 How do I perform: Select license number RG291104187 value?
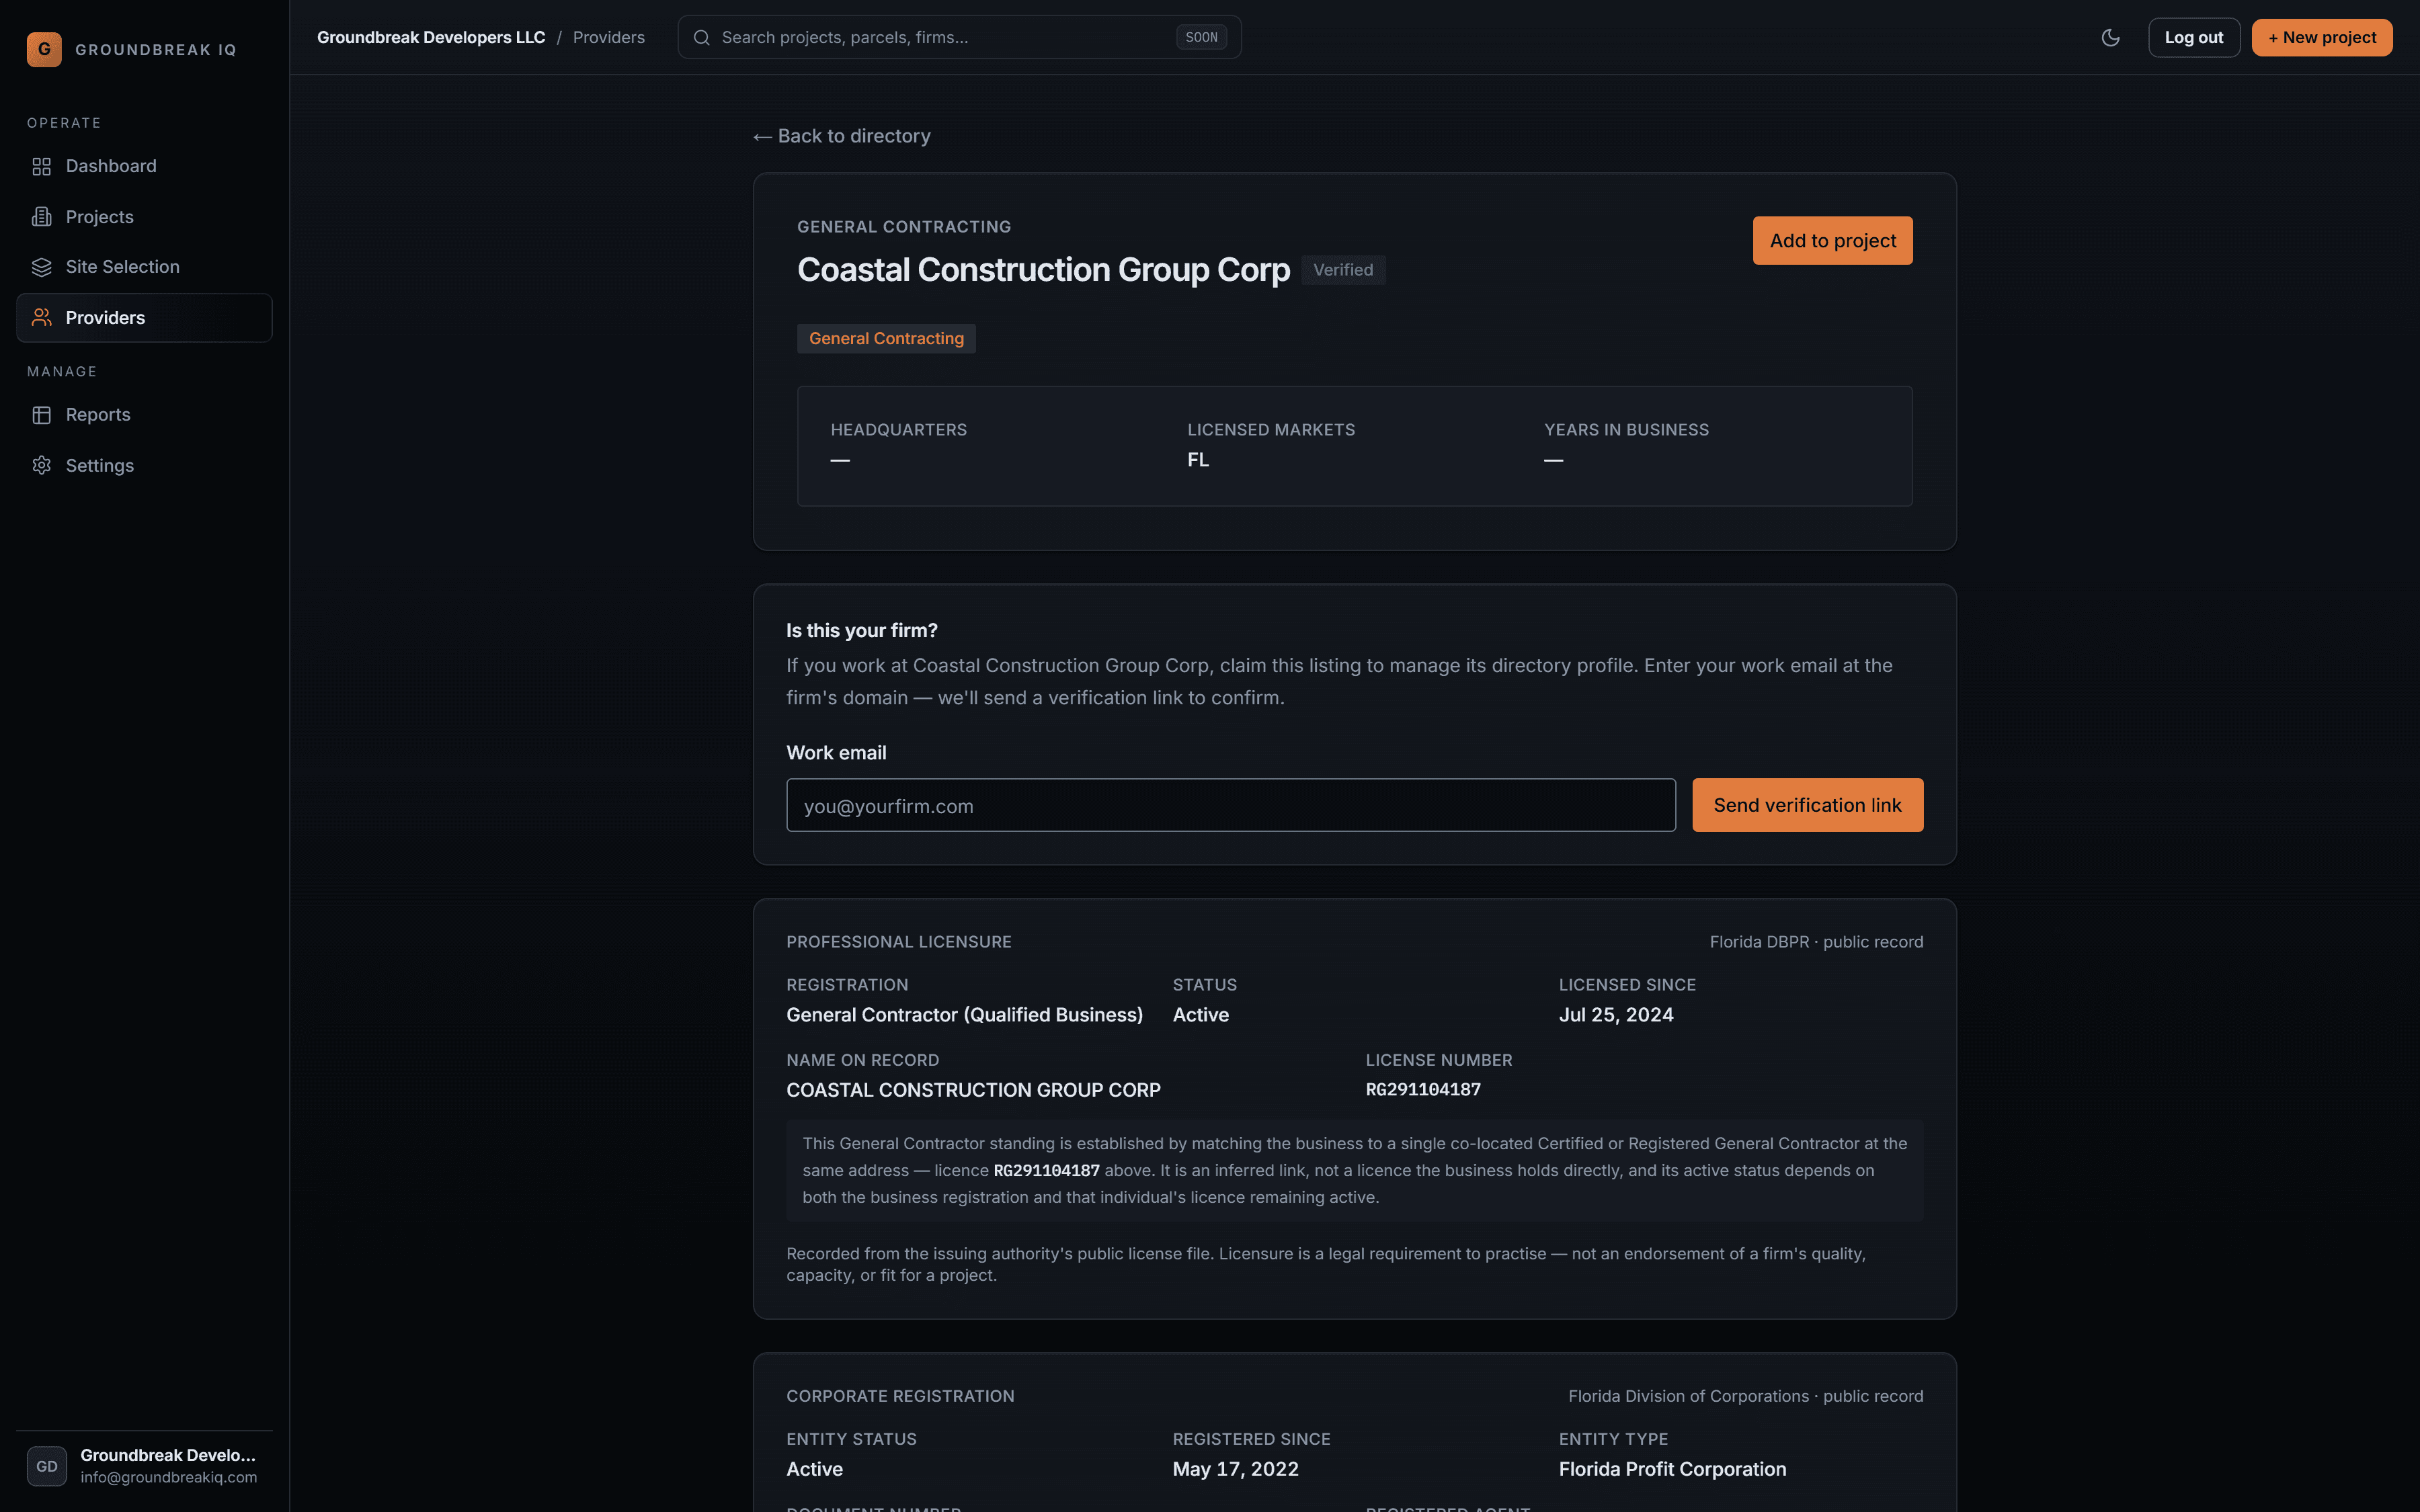coord(1423,1090)
